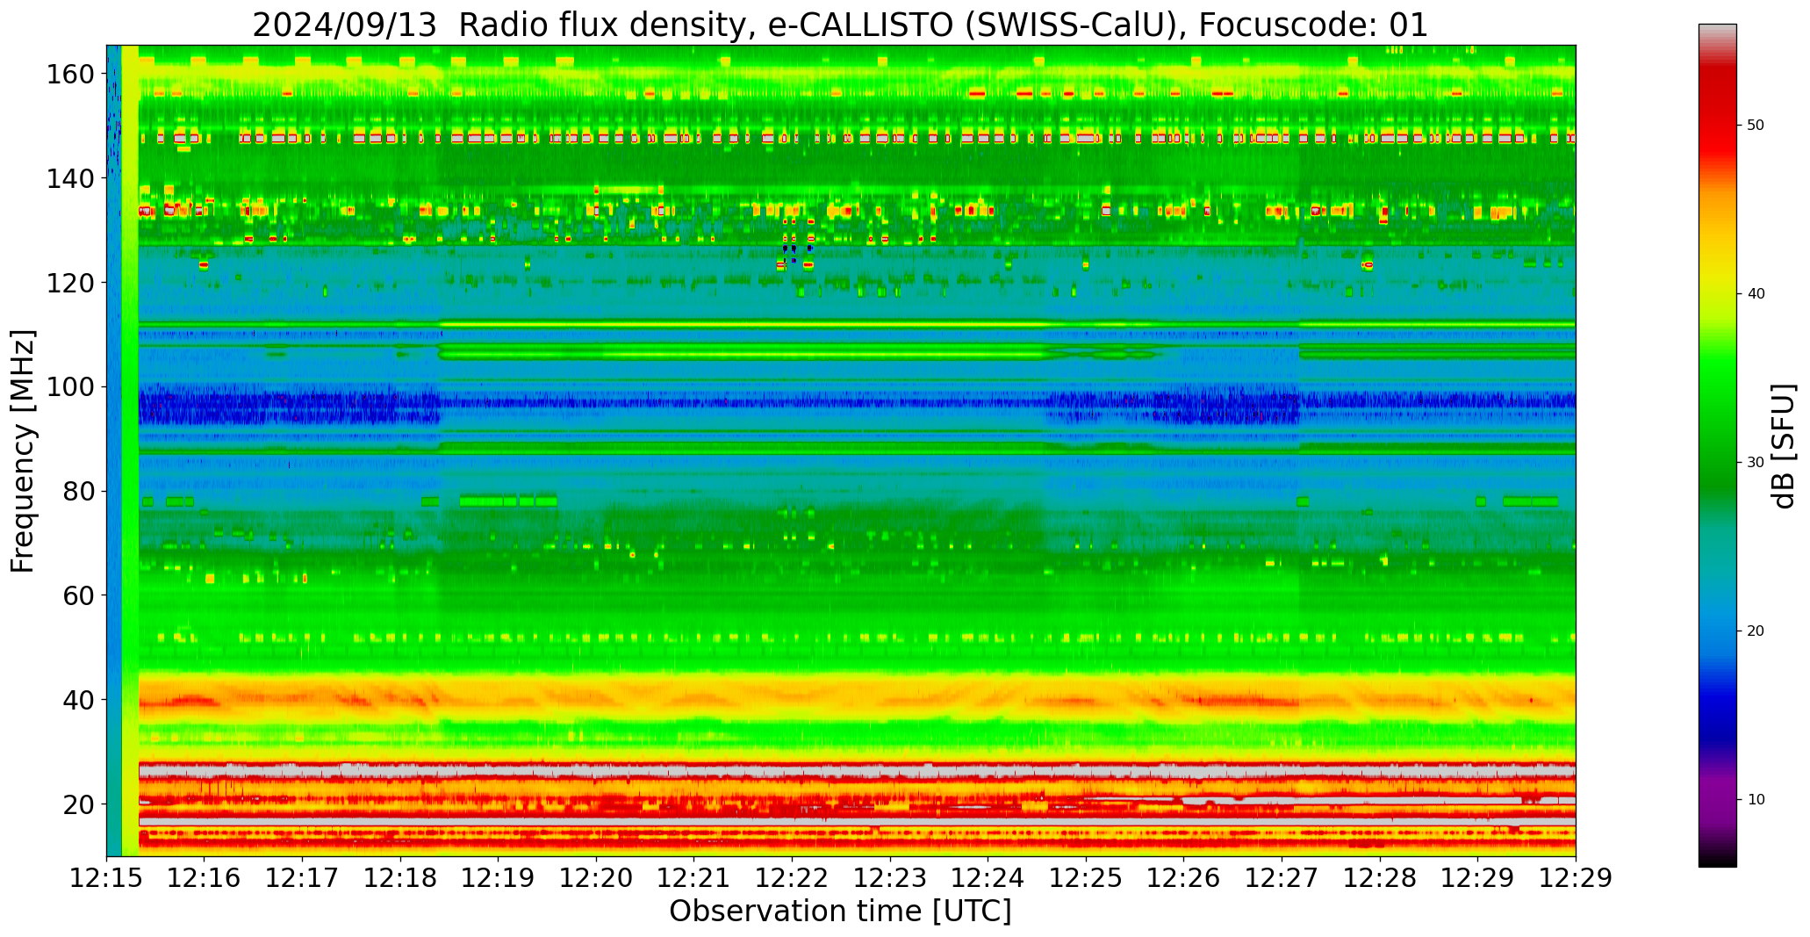Click the 40 frequency tick label
1810x937 pixels.
[79, 699]
